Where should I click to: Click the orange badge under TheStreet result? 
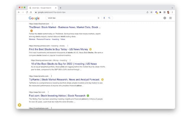[x=32, y=31]
